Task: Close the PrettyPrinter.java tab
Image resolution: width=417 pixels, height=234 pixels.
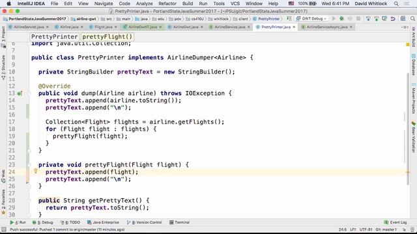Action: pyautogui.click(x=294, y=27)
